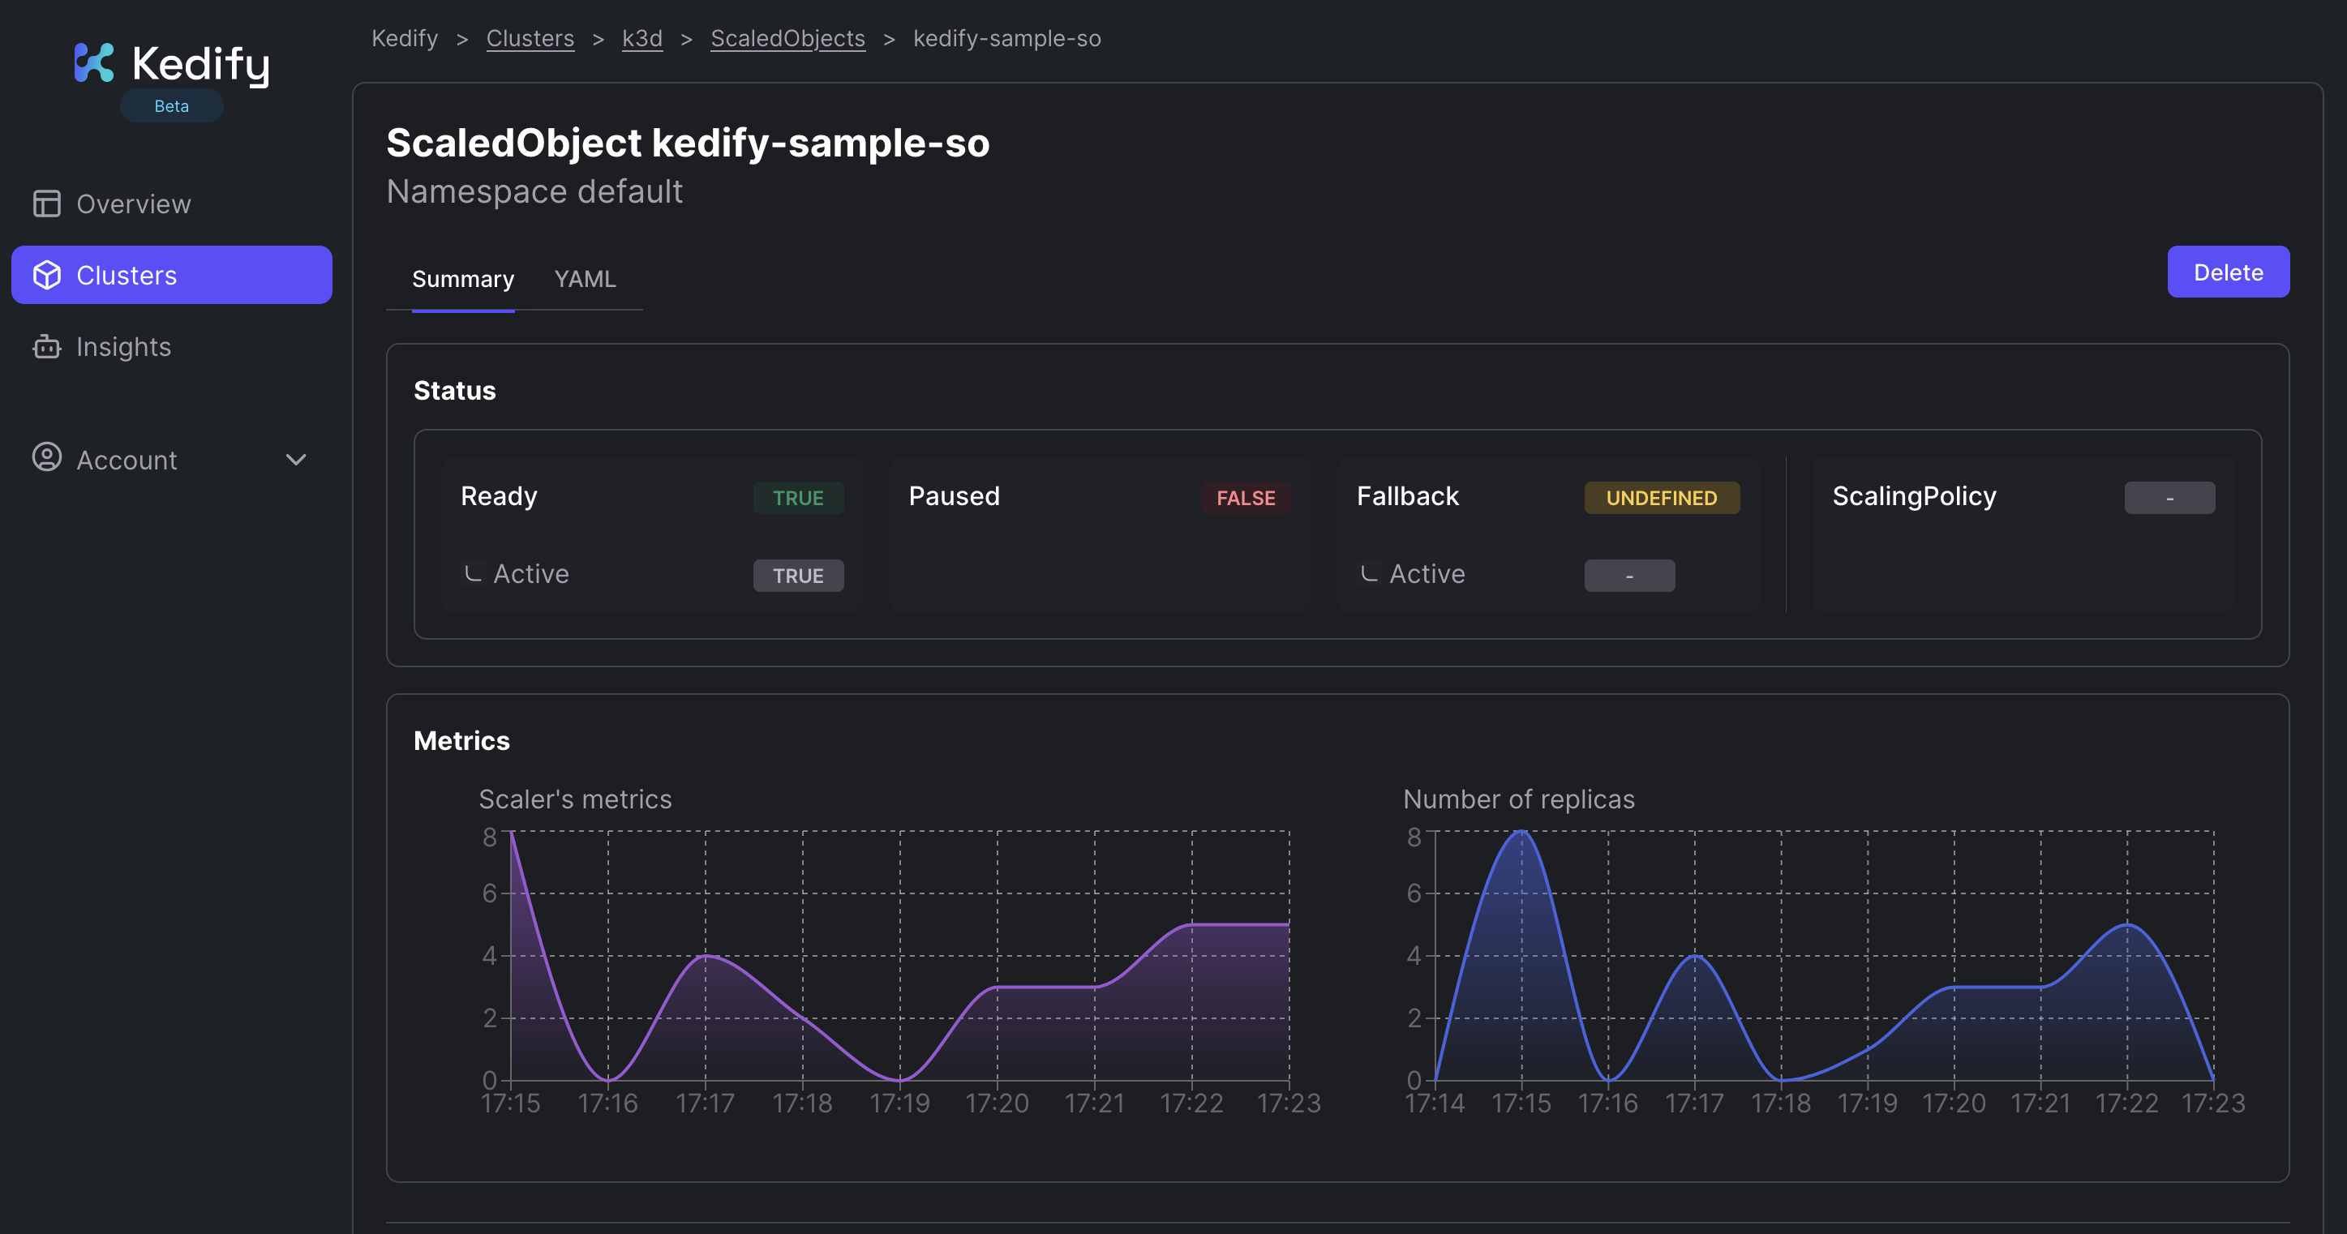Click the Ready status label
The image size is (2347, 1234).
coord(500,495)
